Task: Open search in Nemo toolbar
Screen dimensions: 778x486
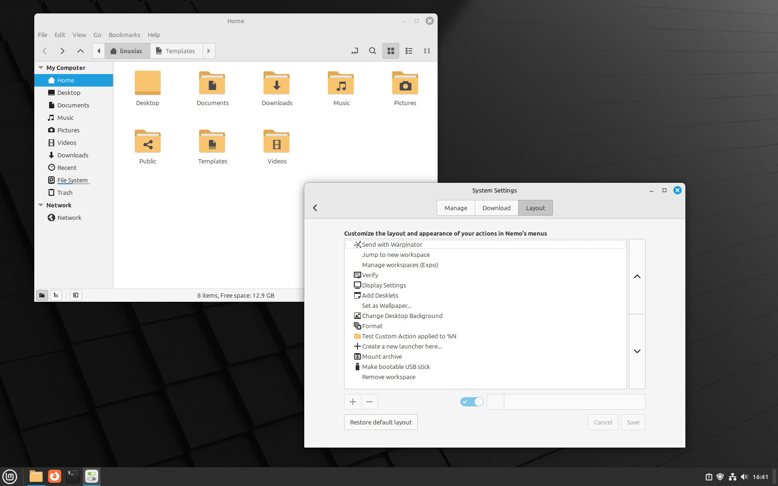Action: point(372,51)
